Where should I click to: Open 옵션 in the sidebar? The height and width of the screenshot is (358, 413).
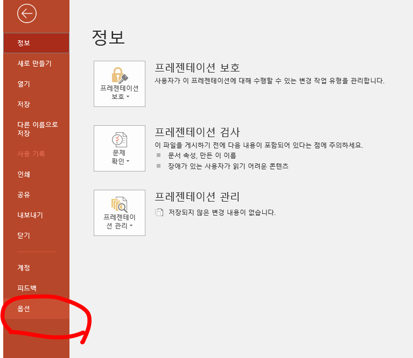click(37, 309)
